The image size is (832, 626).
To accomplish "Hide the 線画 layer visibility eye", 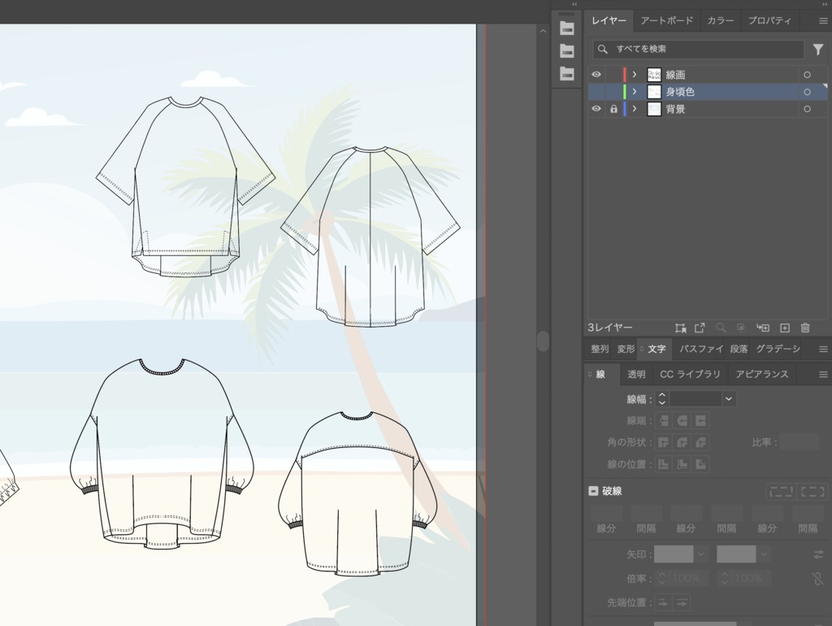I will pyautogui.click(x=596, y=74).
